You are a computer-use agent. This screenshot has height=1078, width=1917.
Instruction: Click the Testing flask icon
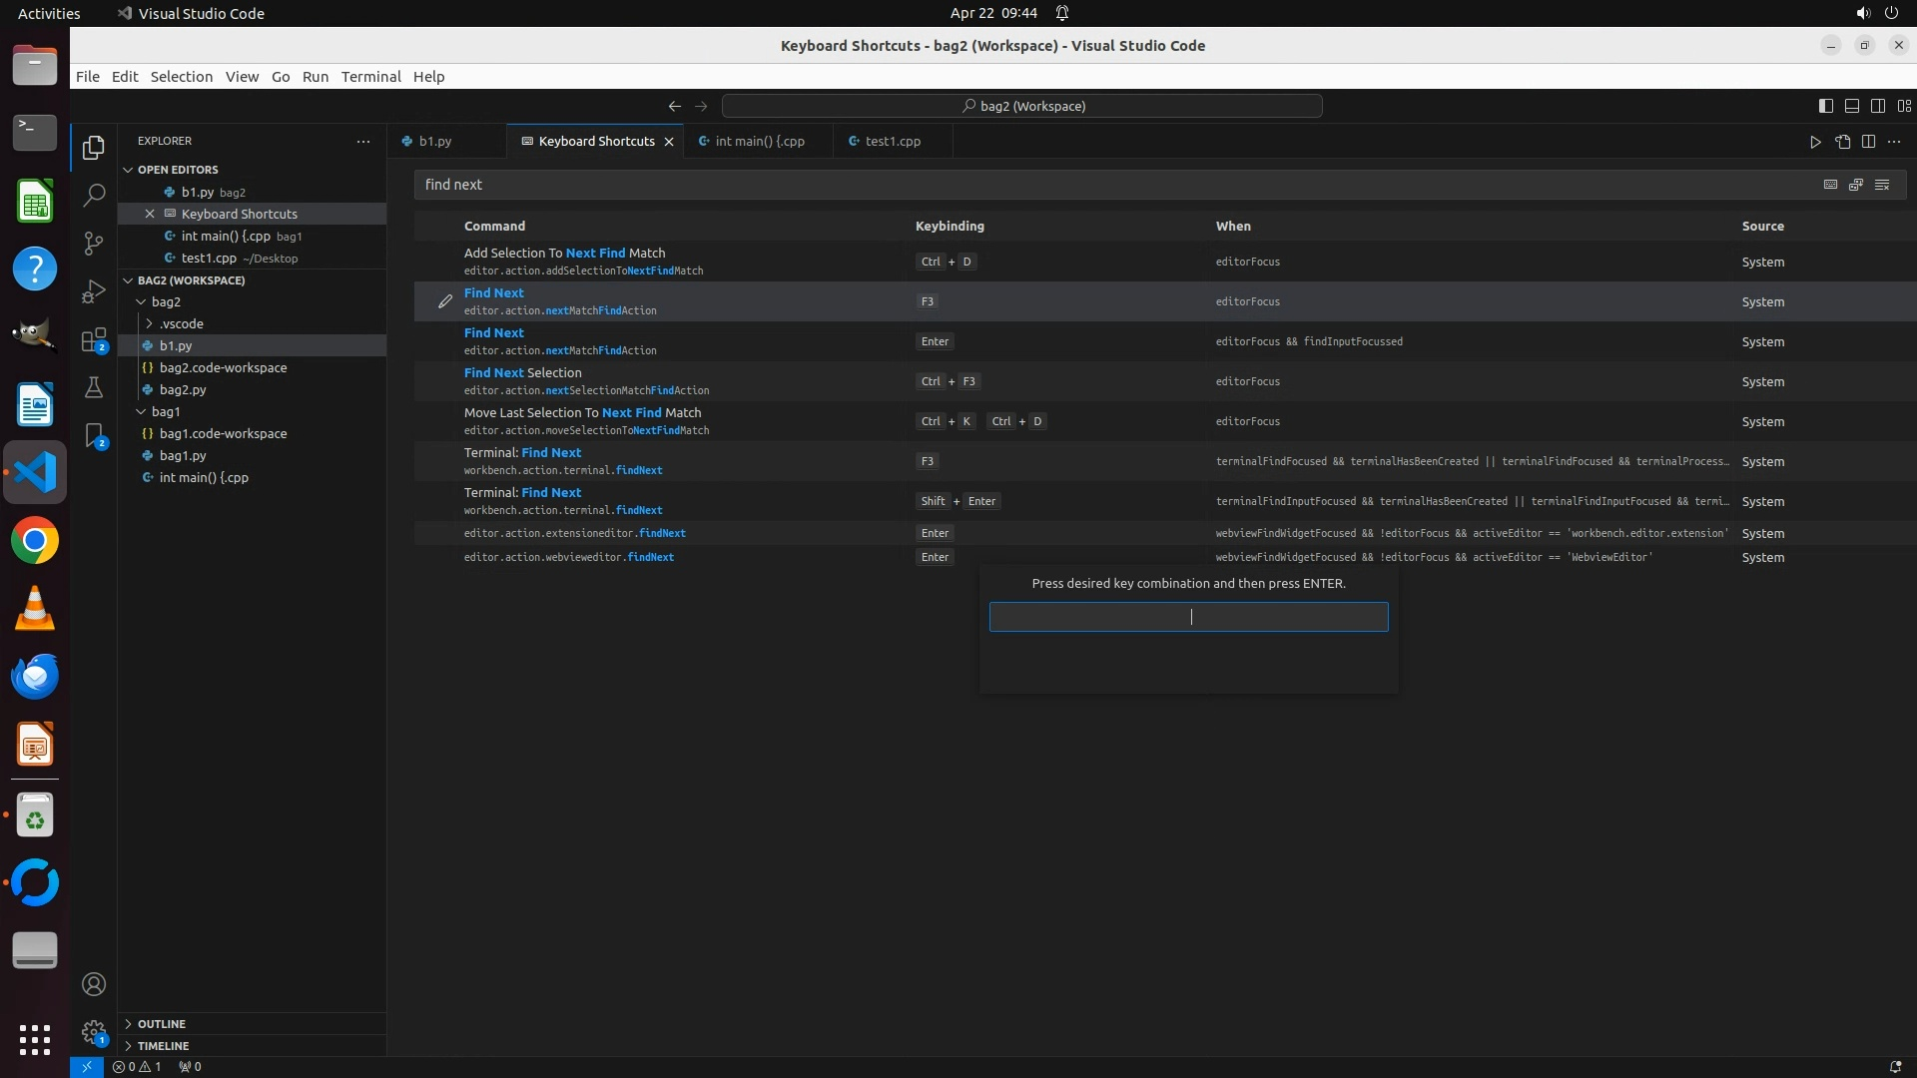94,387
